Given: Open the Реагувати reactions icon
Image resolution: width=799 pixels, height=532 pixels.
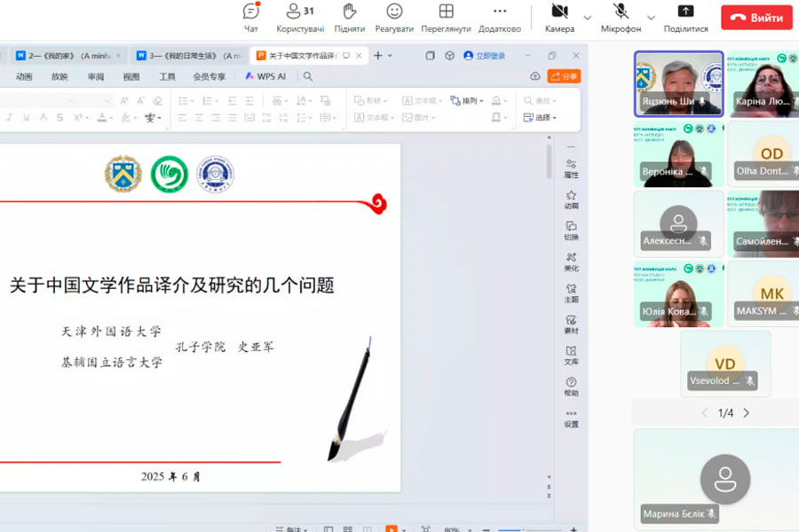Looking at the screenshot, I should point(394,16).
